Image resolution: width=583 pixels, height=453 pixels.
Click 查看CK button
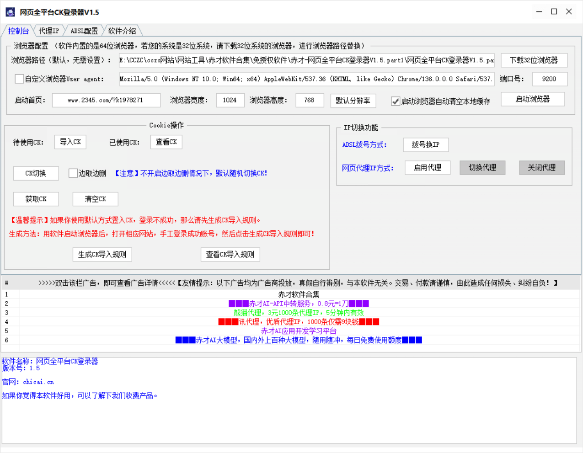[x=166, y=142]
